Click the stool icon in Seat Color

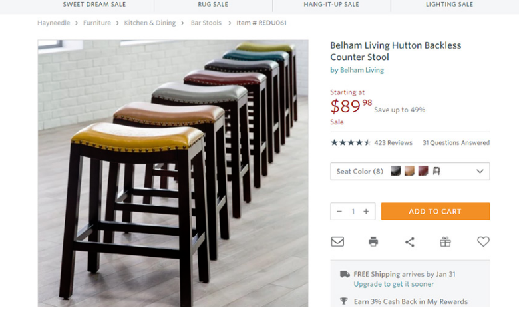click(x=436, y=171)
